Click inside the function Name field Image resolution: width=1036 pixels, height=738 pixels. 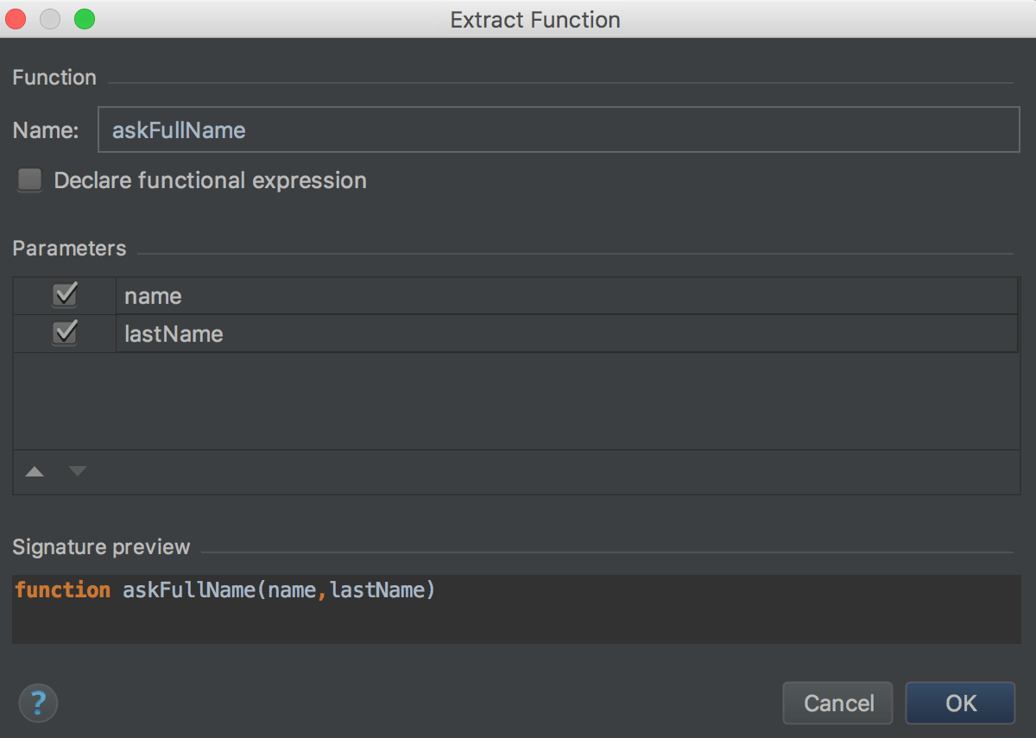point(518,129)
